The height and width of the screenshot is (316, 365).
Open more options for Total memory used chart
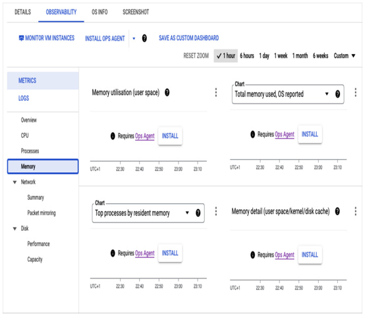pos(355,92)
